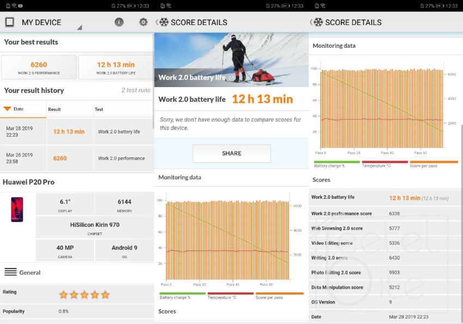Click the first orange rating star
The height and width of the screenshot is (324, 463).
tap(63, 295)
